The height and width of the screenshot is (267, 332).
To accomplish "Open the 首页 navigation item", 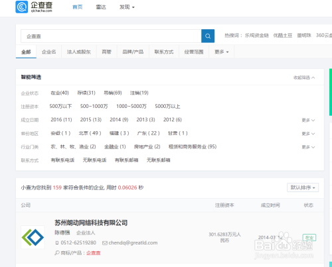I will (x=78, y=7).
